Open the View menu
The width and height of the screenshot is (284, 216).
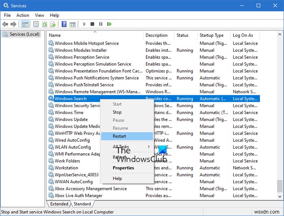pyautogui.click(x=39, y=15)
